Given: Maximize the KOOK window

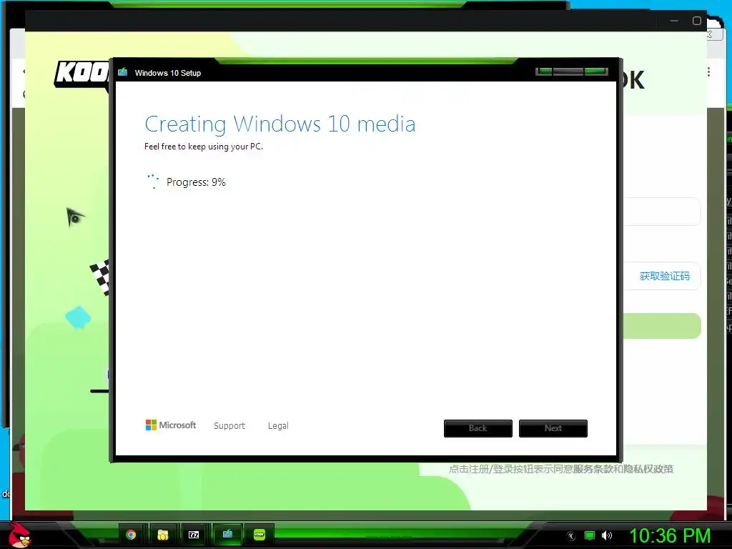Looking at the screenshot, I should (x=696, y=21).
